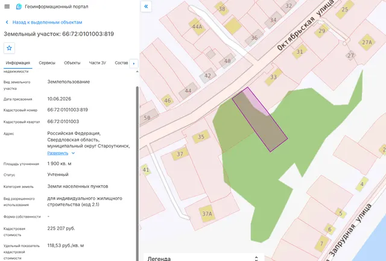Click the chevron next to Развернуть
Viewport: 386px width, 261px height.
click(x=73, y=153)
